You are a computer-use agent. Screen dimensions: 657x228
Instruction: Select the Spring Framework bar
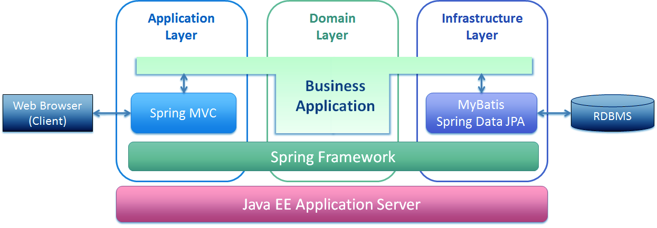(x=333, y=156)
